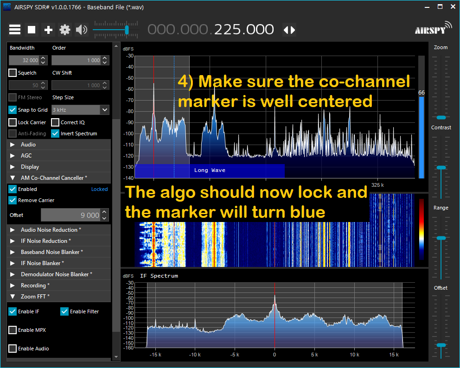Click the AIRSPY logo
Image resolution: width=460 pixels, height=368 pixels.
pos(433,29)
